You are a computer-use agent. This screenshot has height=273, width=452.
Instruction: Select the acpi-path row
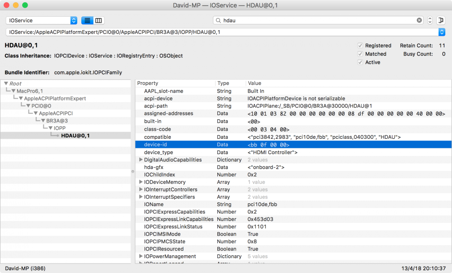[293, 106]
